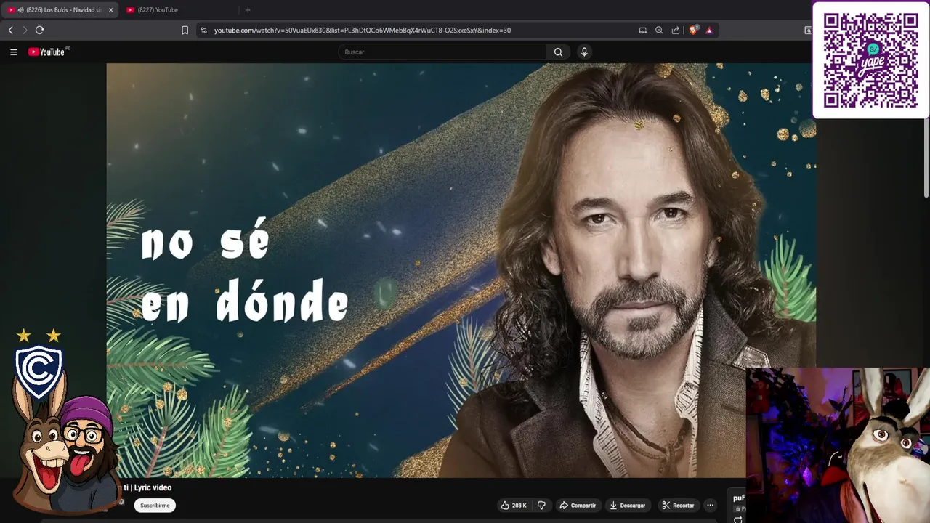930x523 pixels.
Task: Subscribe using the Suscribirme button
Action: pyautogui.click(x=155, y=506)
